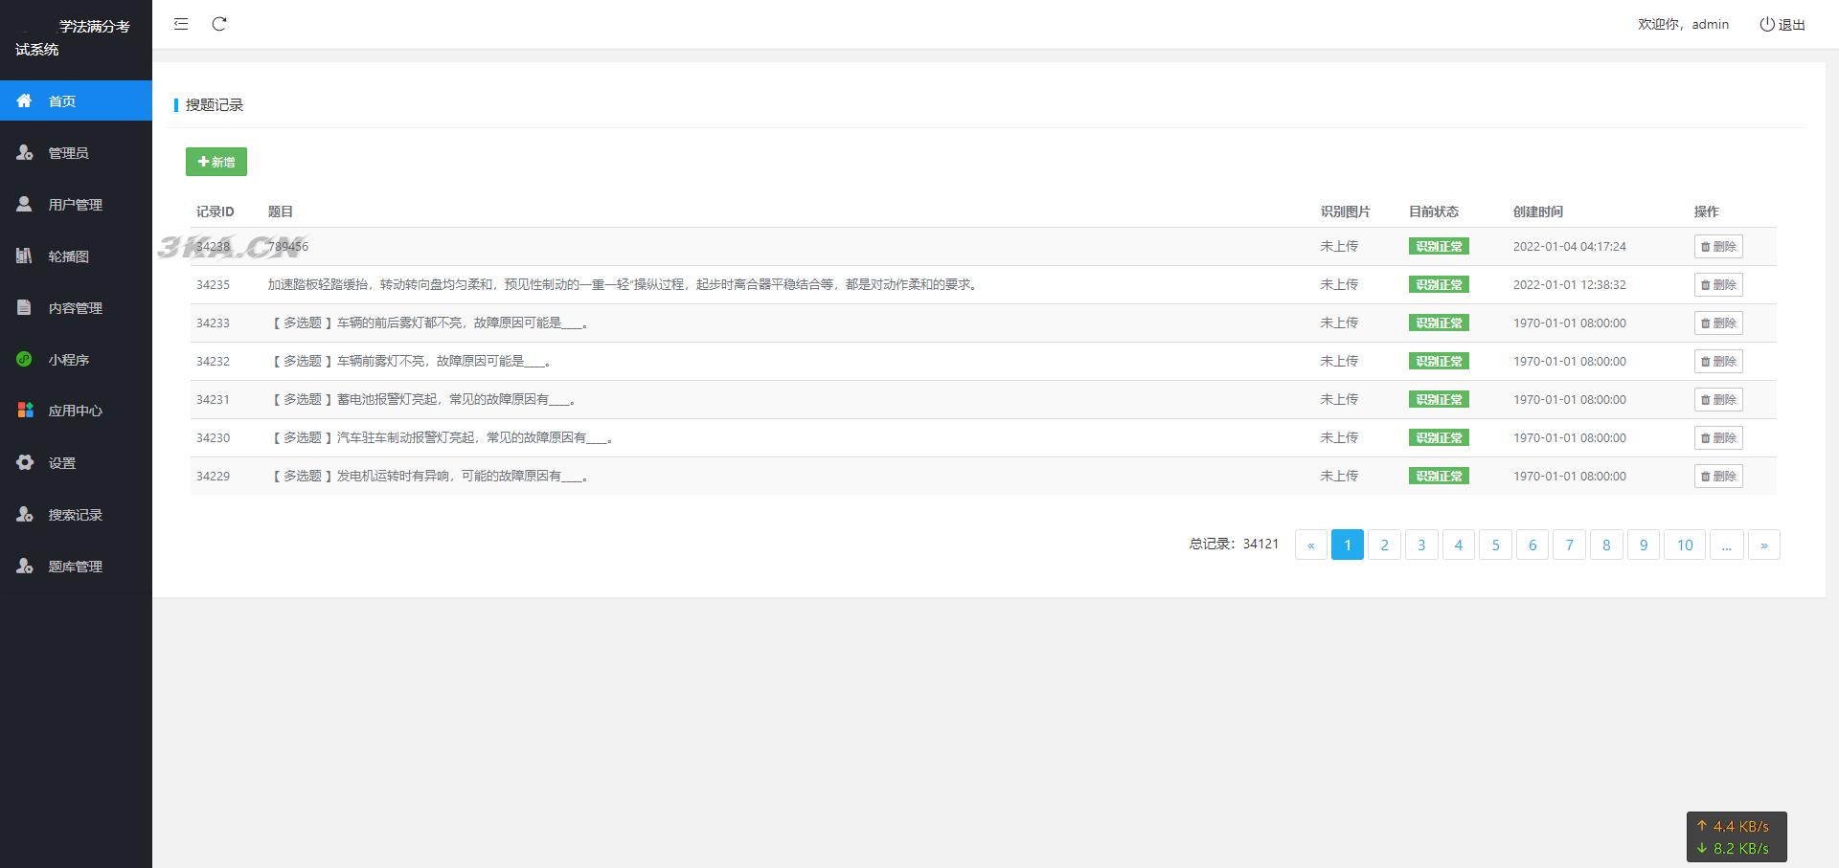
Task: Jump to page 10 in pagination
Action: tap(1684, 545)
